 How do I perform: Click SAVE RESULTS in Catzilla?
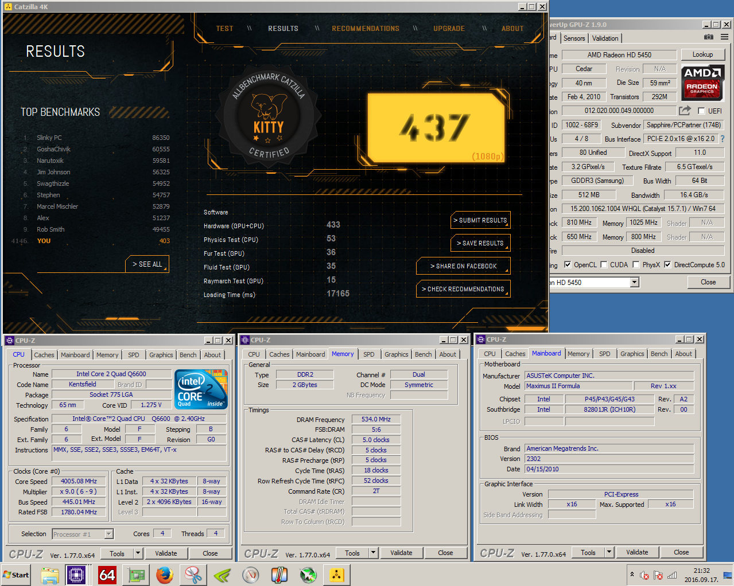tap(480, 243)
